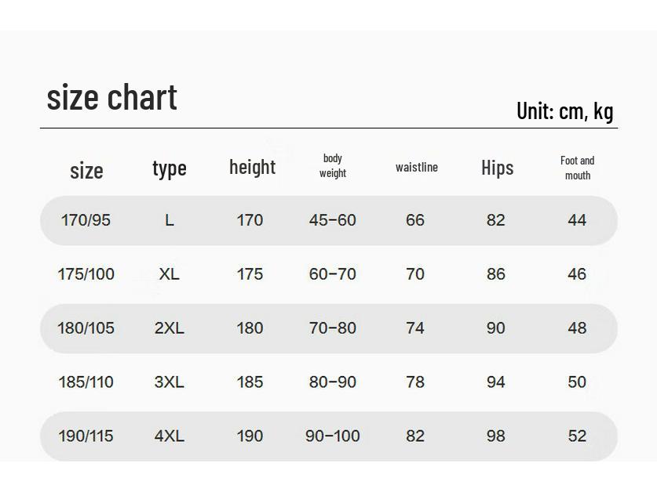Click the 3XL type cell

pyautogui.click(x=169, y=382)
